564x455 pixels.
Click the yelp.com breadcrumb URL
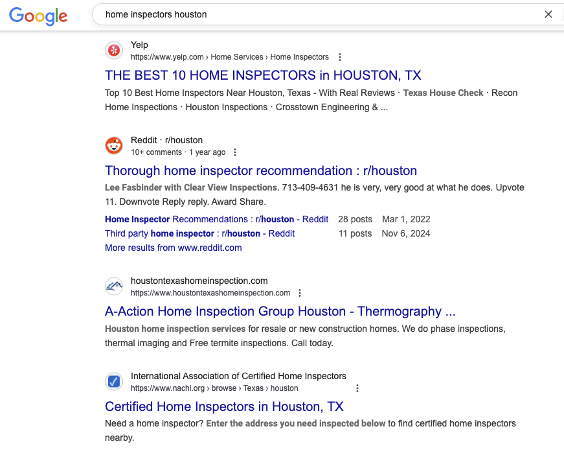click(229, 57)
